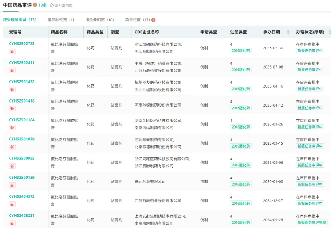Click the 药品名称 column header

point(59,32)
